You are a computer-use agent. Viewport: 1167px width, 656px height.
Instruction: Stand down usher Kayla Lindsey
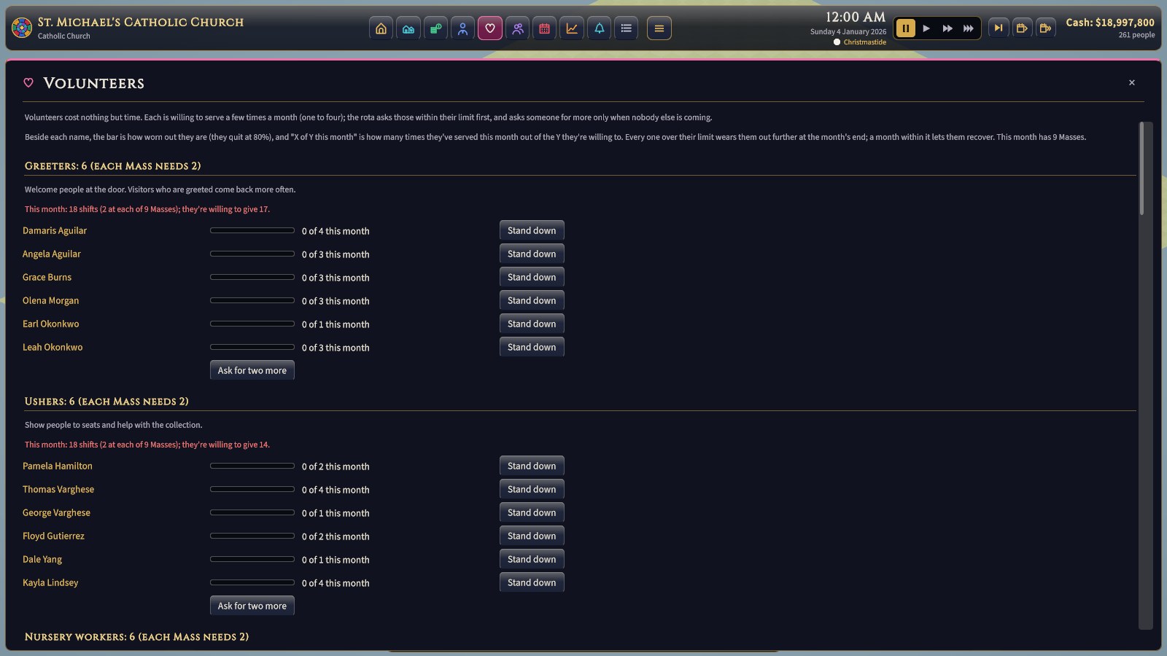pos(532,582)
